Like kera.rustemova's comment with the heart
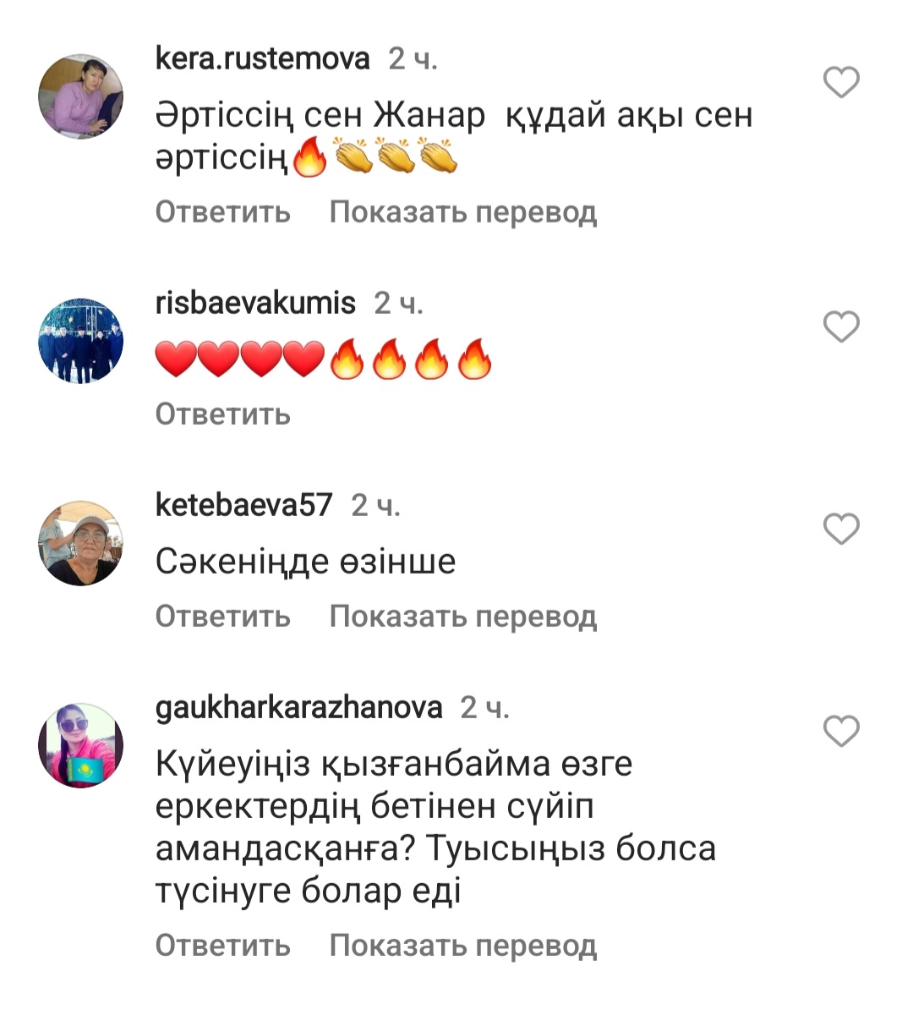This screenshot has width=913, height=1010. (841, 82)
